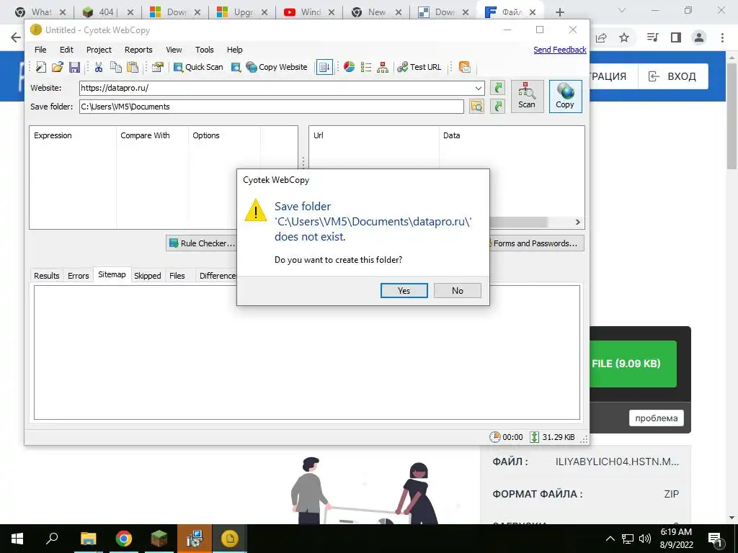Open the View menu

tap(174, 50)
